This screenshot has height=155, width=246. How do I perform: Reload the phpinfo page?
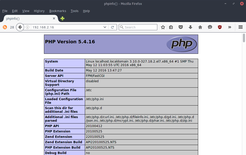(x=113, y=27)
